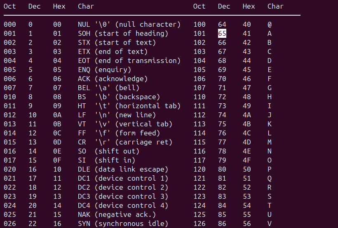Click the 'ACK' control code name
Viewport: 338px width, 228px height.
[x=84, y=79]
